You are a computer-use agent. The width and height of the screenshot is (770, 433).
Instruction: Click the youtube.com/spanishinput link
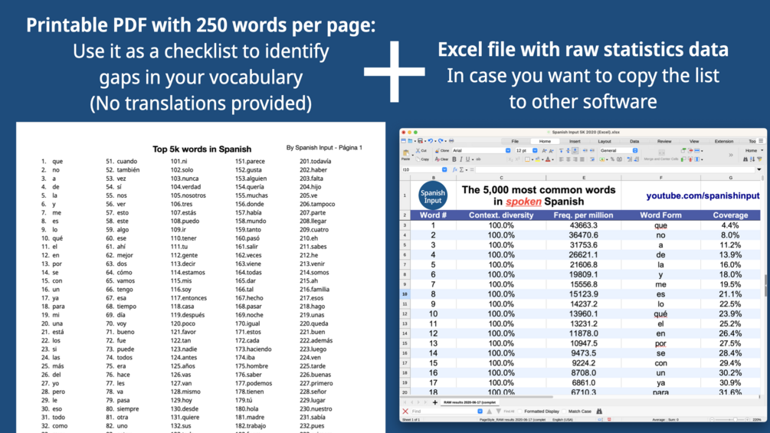703,196
